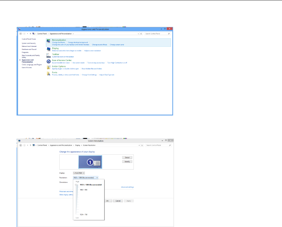Refresh the Screen Resolution window

click(142, 145)
